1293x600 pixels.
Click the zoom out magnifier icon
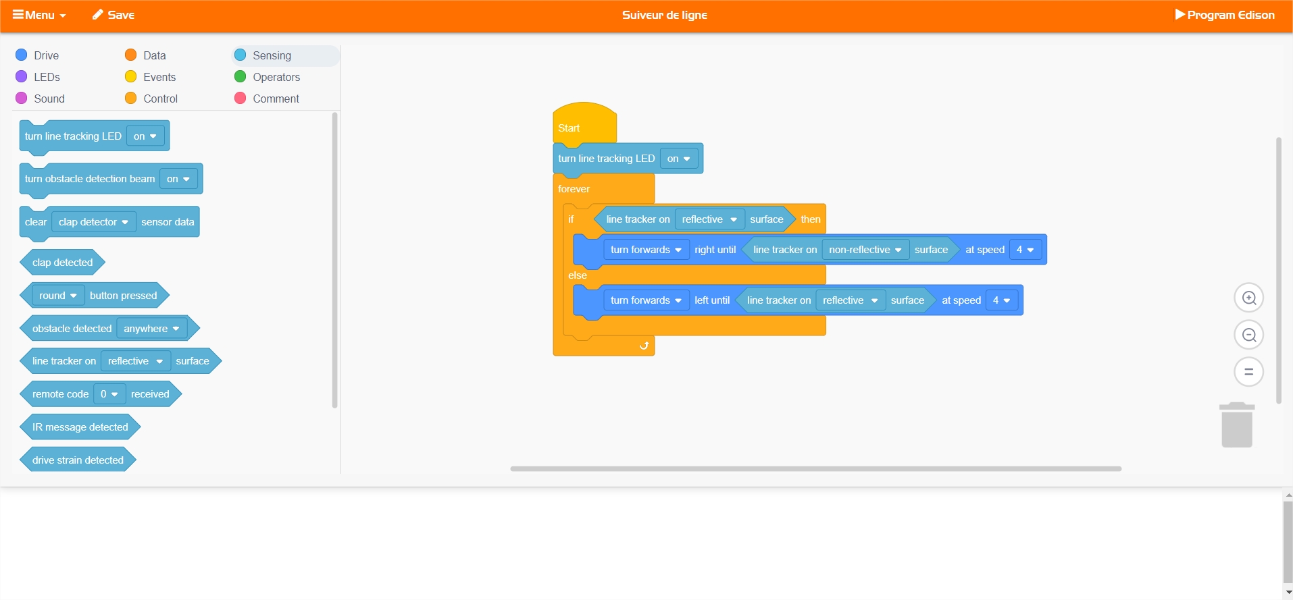pyautogui.click(x=1248, y=335)
